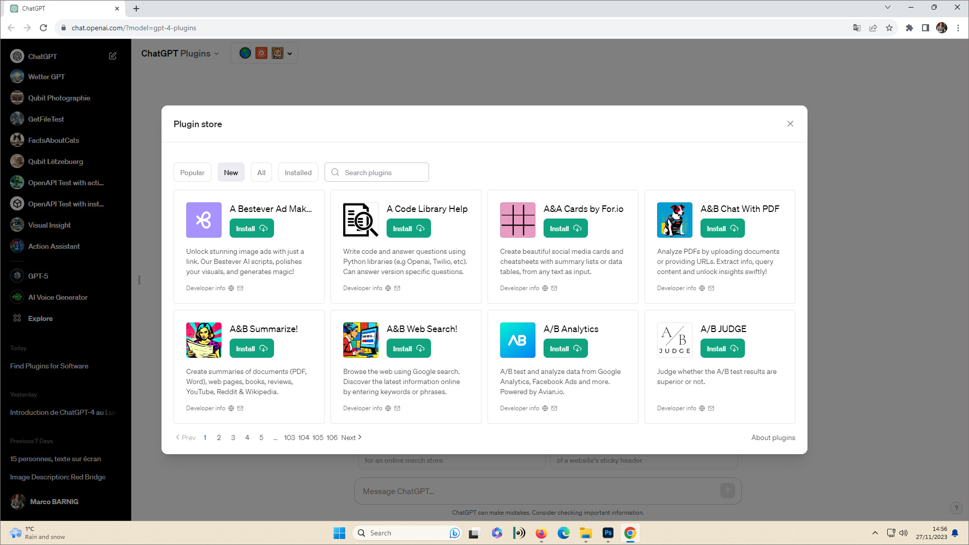This screenshot has height=545, width=969.
Task: Open email icon for A&B Web Search! developer
Action: (397, 408)
